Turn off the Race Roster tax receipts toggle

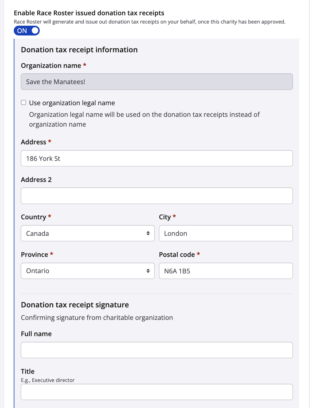[27, 31]
